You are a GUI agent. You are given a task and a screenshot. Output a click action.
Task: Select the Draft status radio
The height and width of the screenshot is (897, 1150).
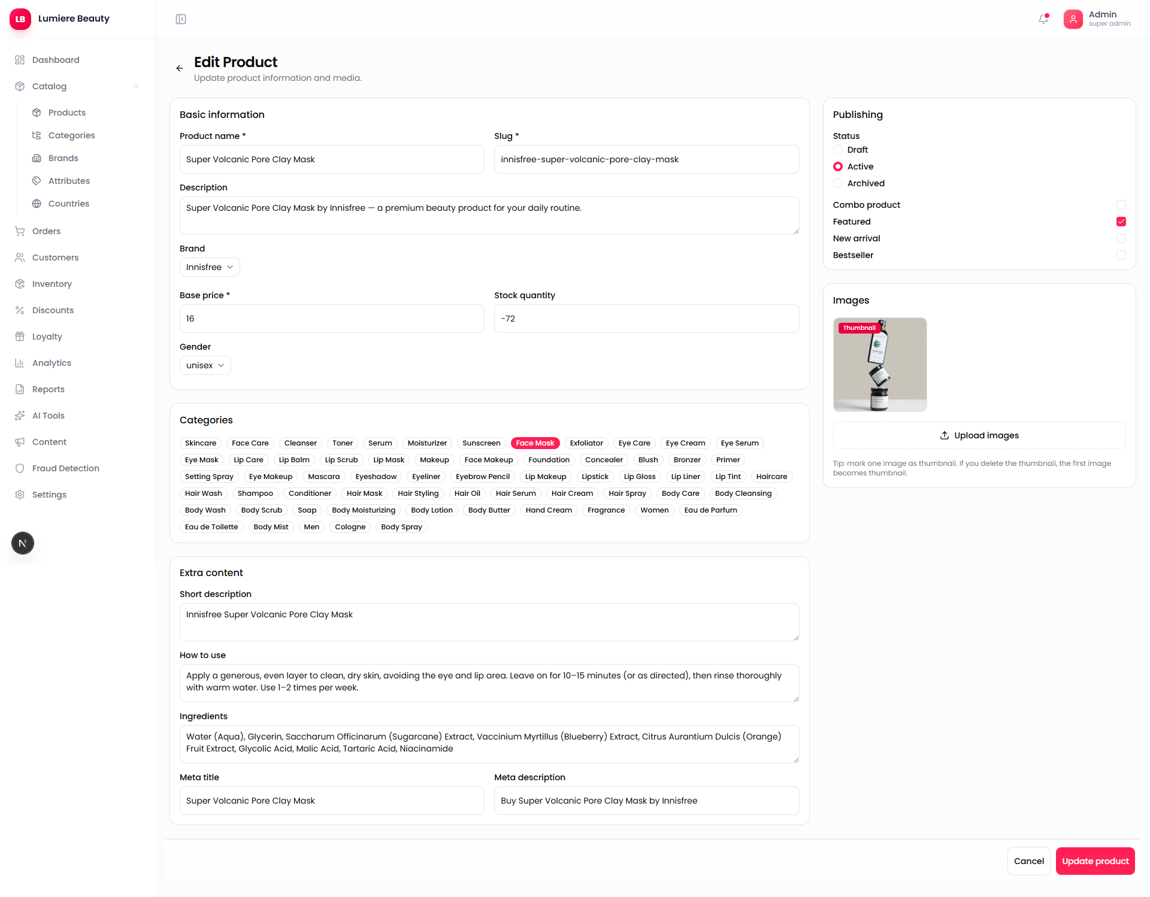pyautogui.click(x=838, y=150)
